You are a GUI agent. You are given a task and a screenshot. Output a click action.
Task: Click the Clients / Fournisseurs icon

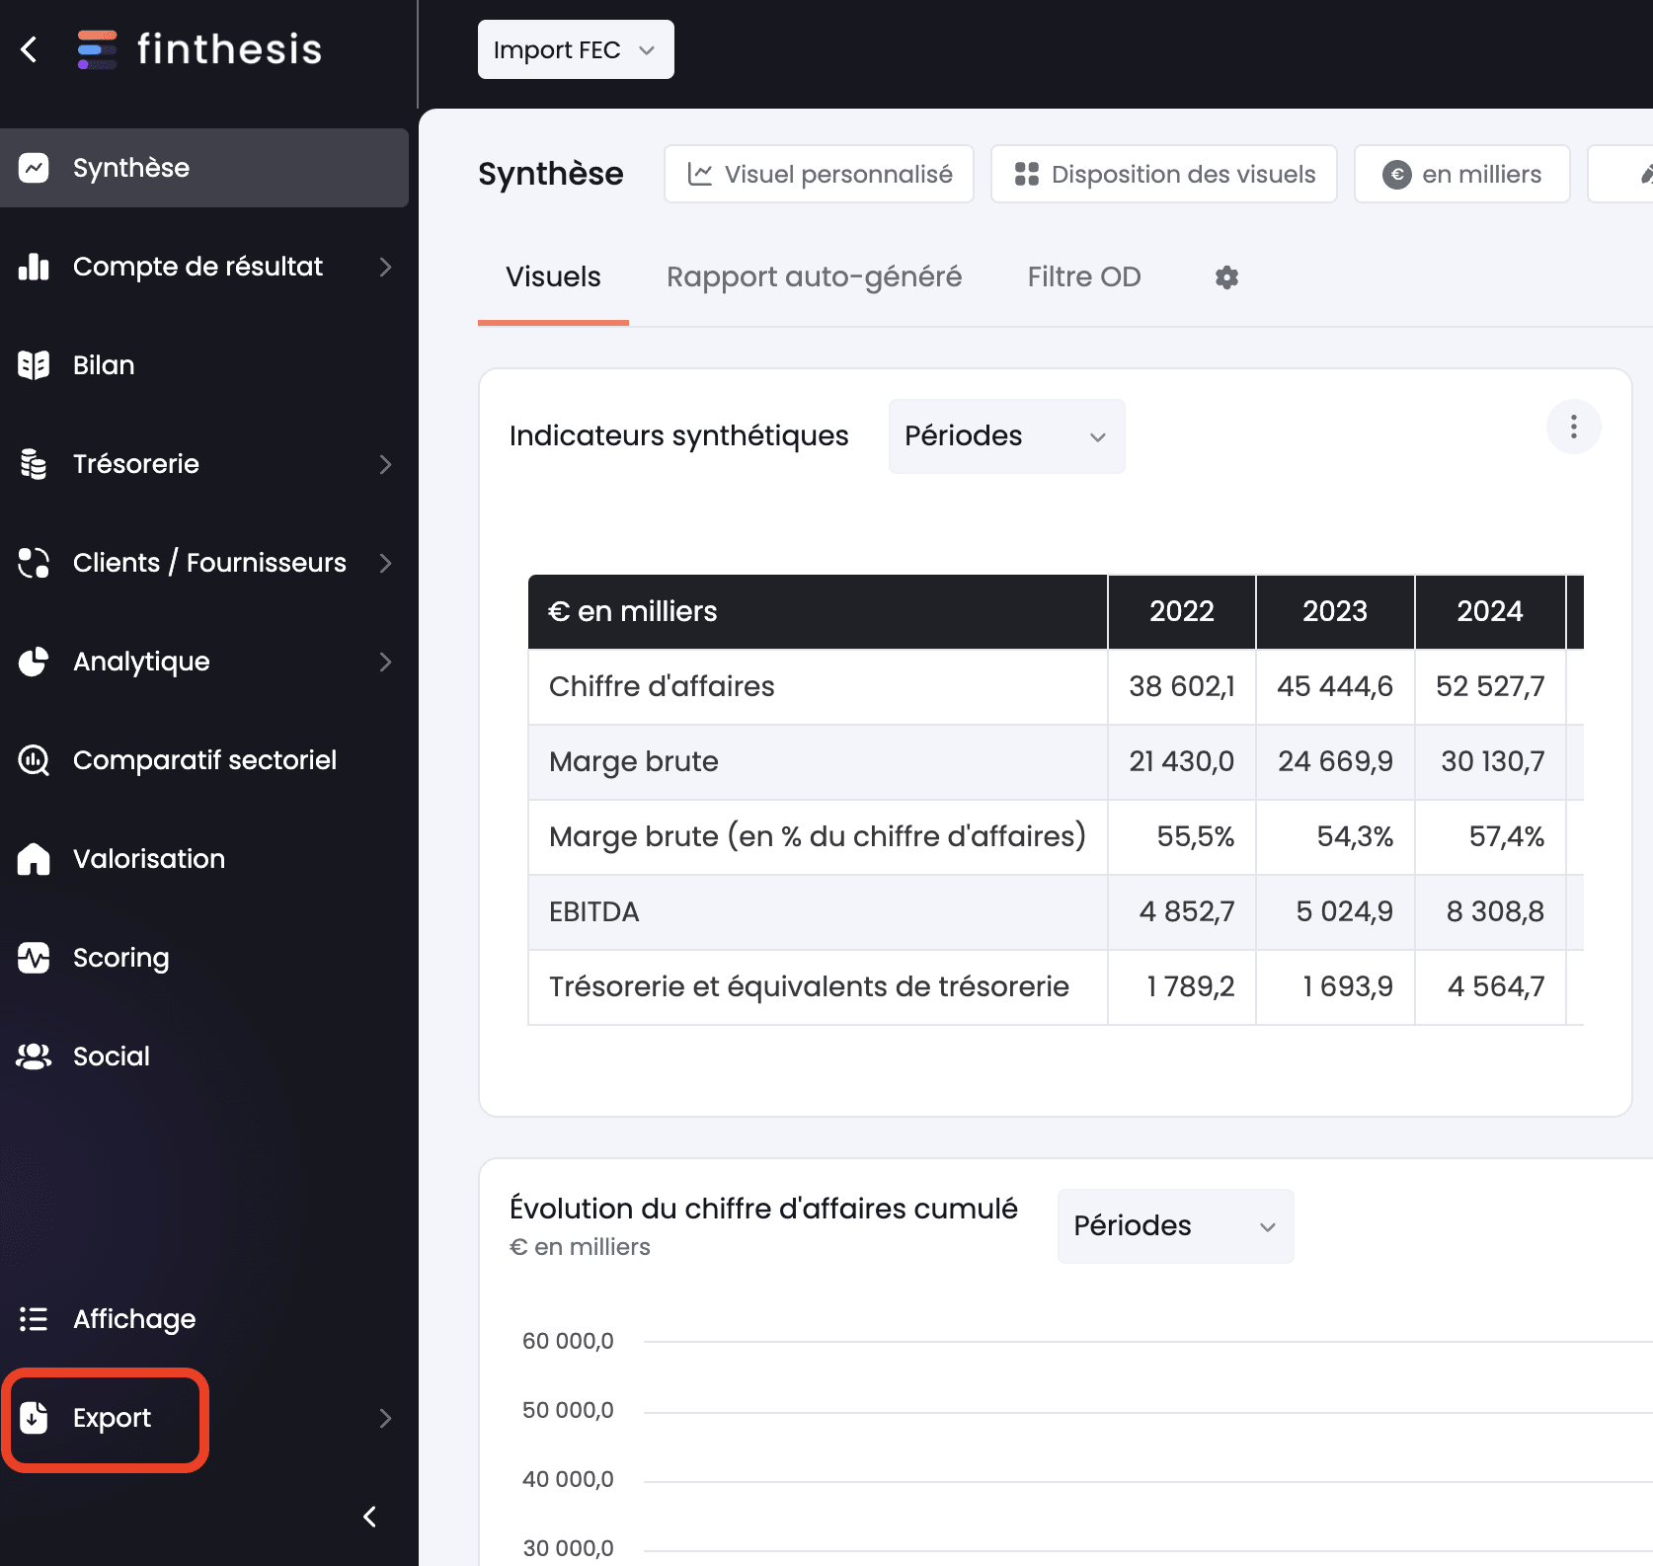point(34,563)
